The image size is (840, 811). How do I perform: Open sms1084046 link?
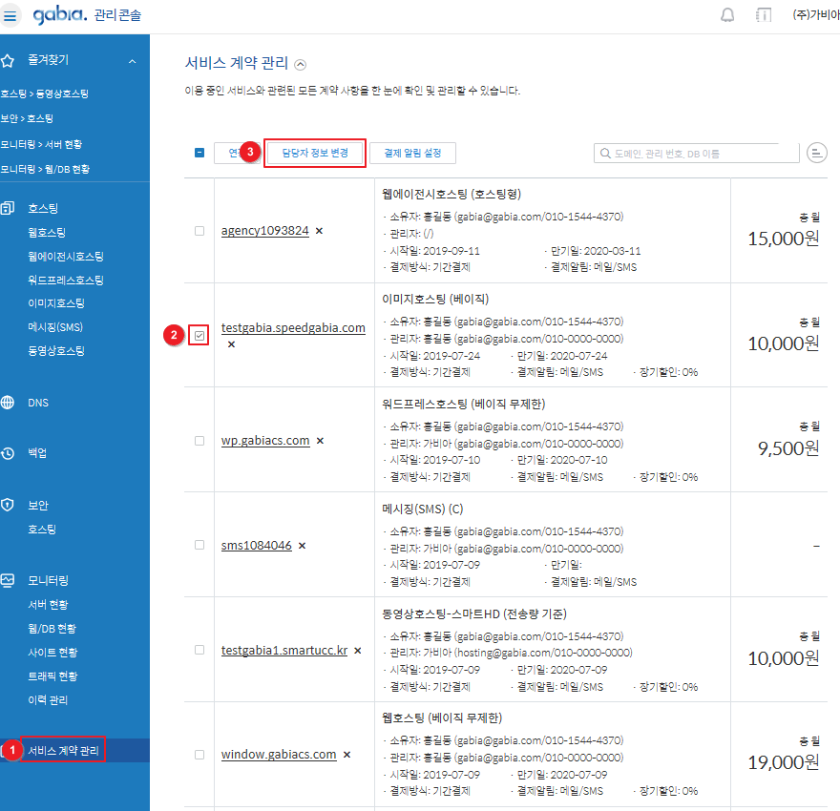(x=257, y=546)
